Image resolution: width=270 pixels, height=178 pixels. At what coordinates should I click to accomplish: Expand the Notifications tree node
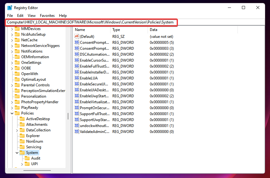(x=12, y=52)
